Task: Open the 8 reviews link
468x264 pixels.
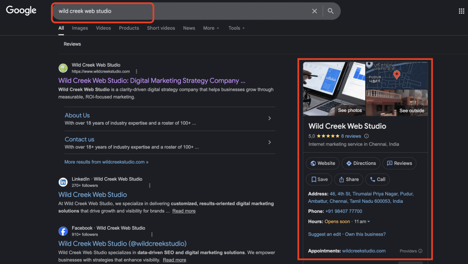Action: pyautogui.click(x=351, y=136)
